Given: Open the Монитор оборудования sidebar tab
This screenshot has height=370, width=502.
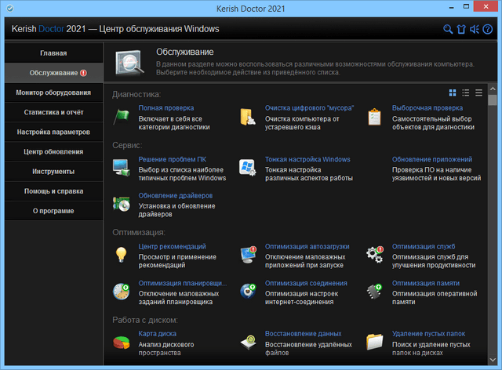Looking at the screenshot, I should (53, 92).
